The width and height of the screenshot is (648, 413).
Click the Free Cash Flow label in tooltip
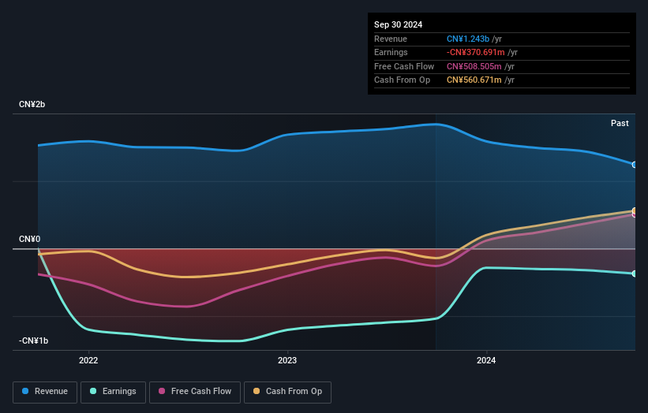click(x=404, y=66)
